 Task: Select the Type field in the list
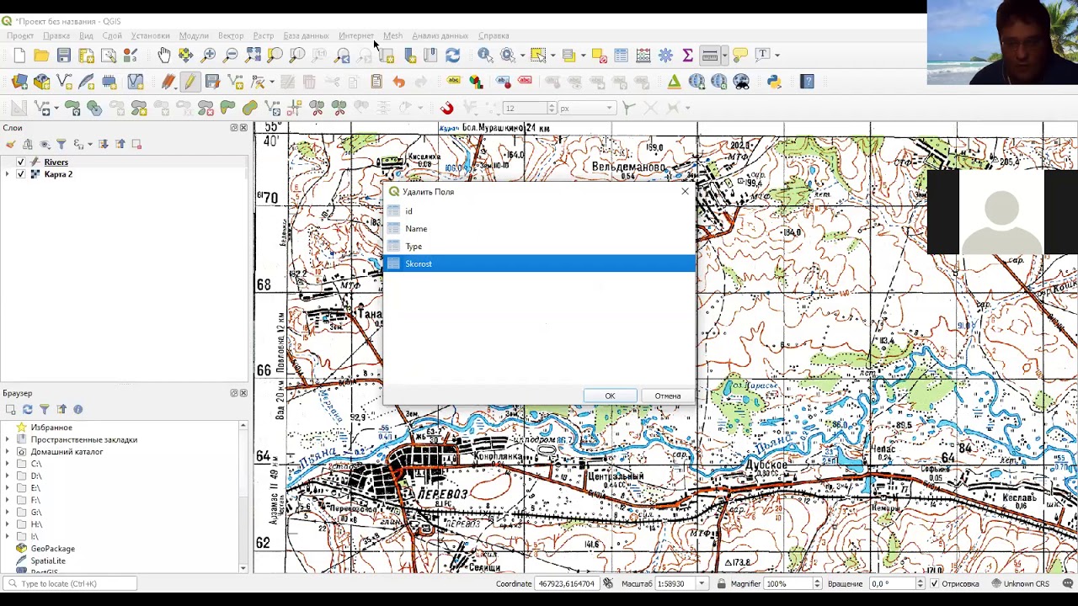point(540,247)
